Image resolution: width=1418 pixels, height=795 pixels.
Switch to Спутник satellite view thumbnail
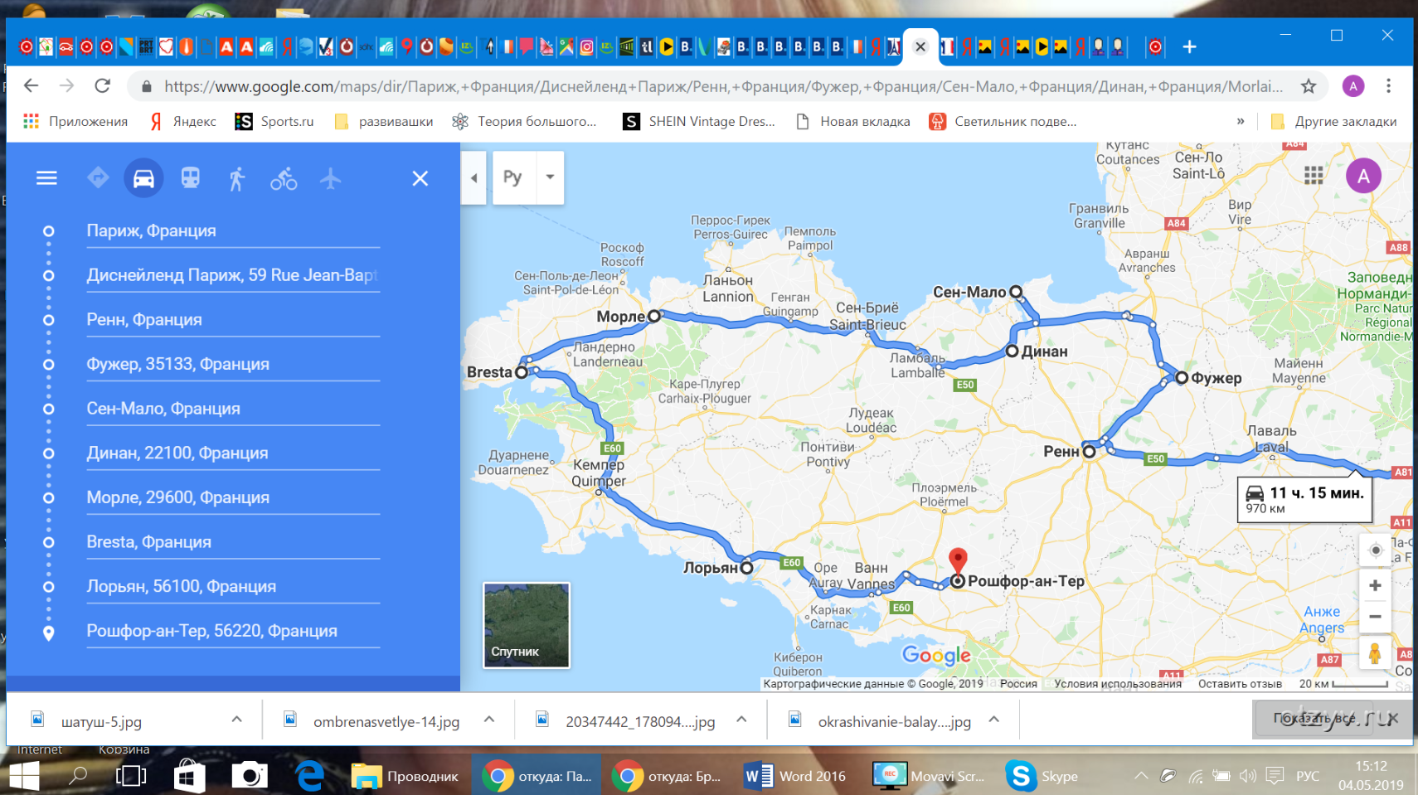pyautogui.click(x=527, y=625)
